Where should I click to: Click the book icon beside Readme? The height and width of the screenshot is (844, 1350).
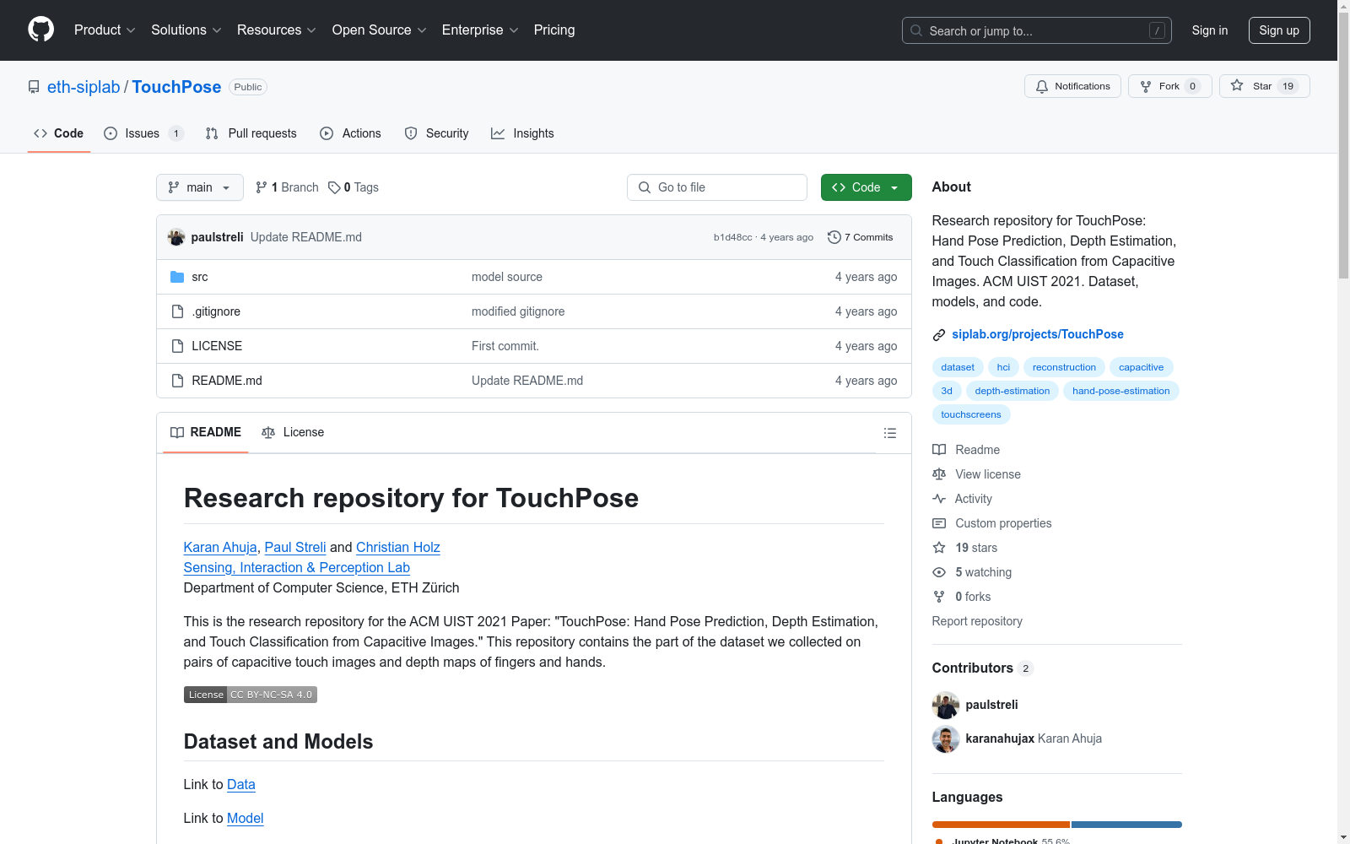point(939,450)
